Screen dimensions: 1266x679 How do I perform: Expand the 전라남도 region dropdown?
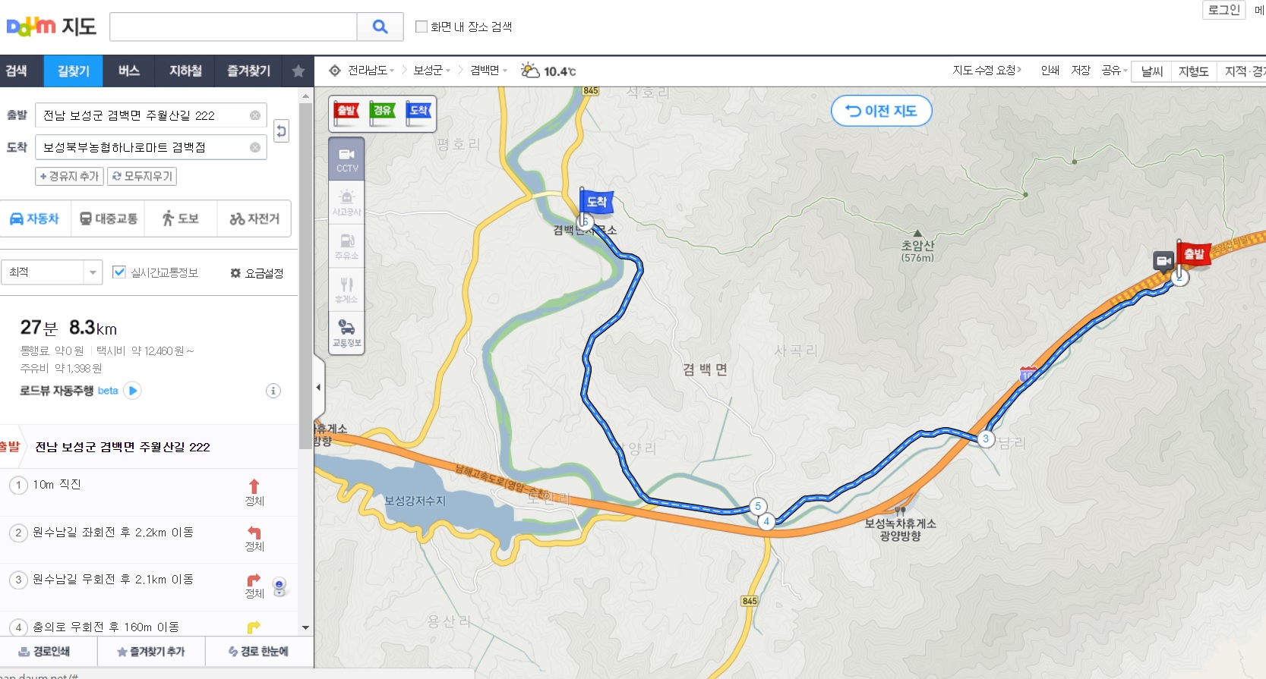click(371, 71)
